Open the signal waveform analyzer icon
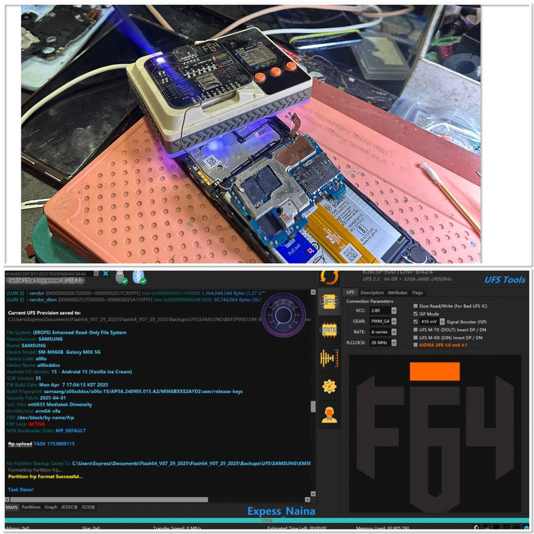 (x=329, y=358)
